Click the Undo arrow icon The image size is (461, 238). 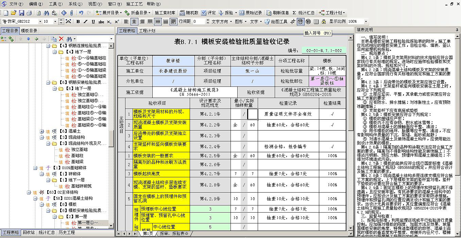pos(81,13)
